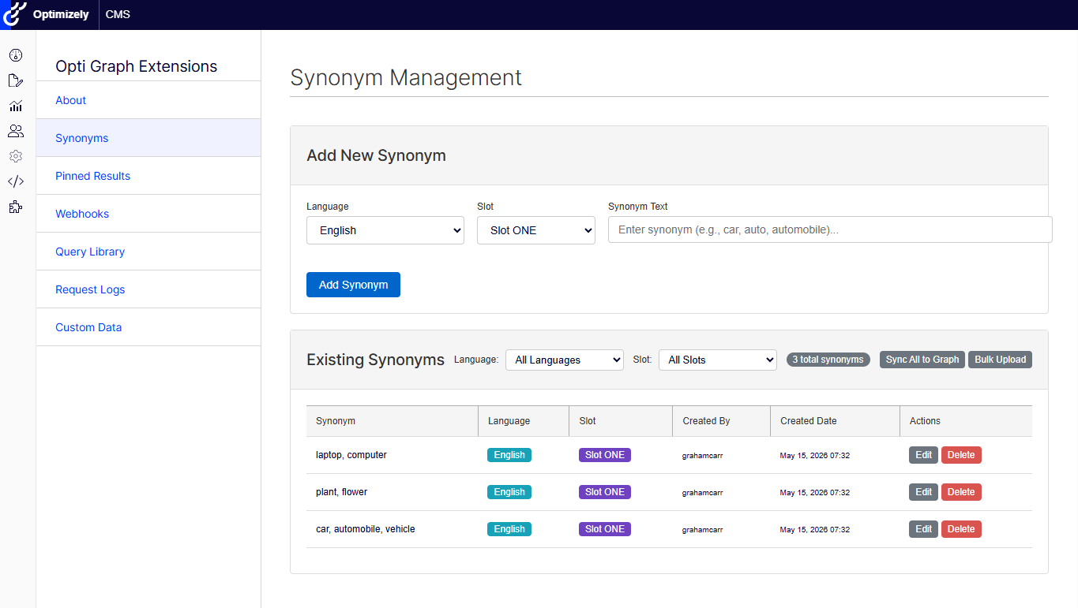Open the dashboard gauge icon in sidebar
The image size is (1078, 608).
(16, 55)
